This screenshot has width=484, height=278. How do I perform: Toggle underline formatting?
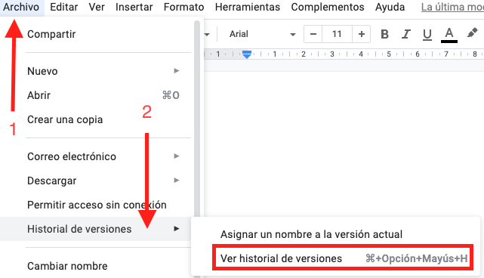[x=427, y=34]
